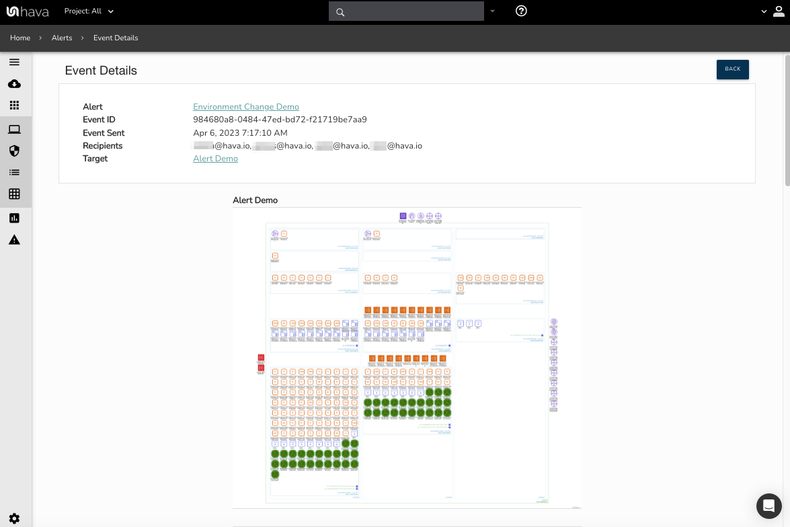790x527 pixels.
Task: Open the shield Security view icon
Action: tap(14, 151)
